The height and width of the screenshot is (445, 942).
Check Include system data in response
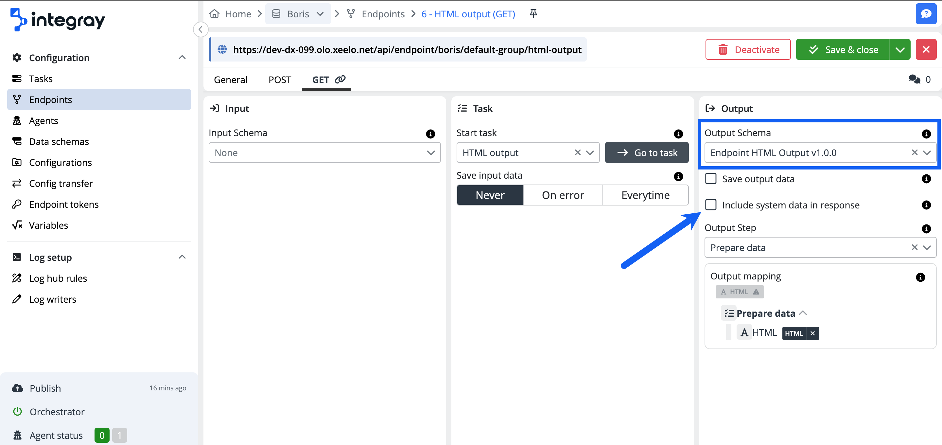pyautogui.click(x=710, y=205)
